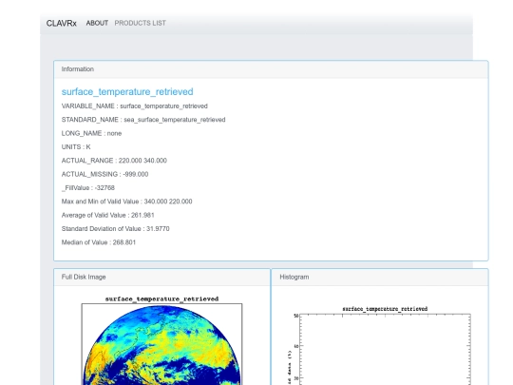Select the VARIABLE_NAME line text

[135, 106]
